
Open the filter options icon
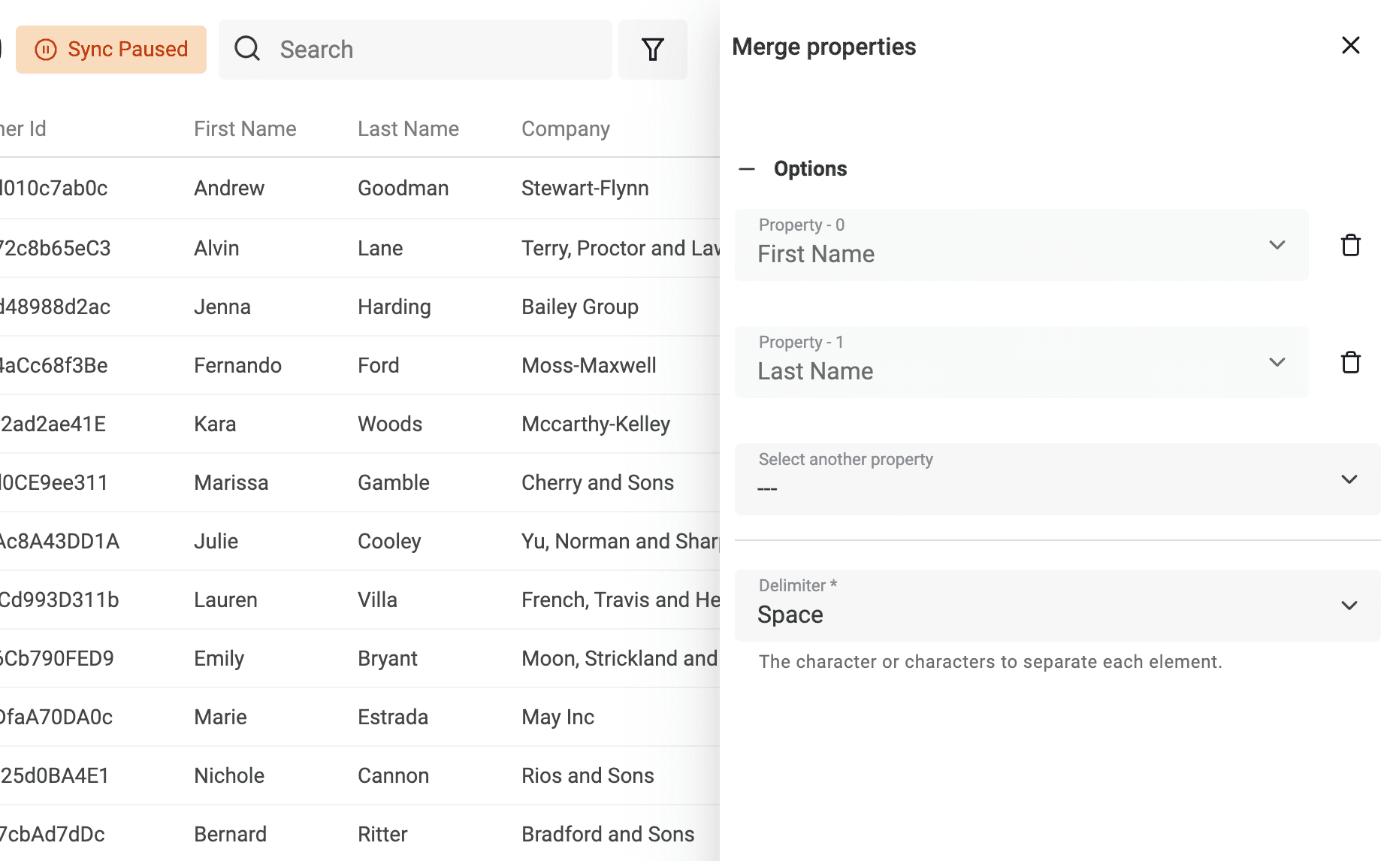pyautogui.click(x=652, y=49)
